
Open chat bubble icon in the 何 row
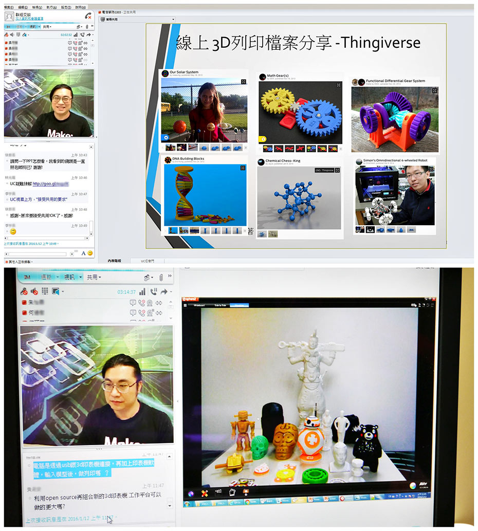pos(133,313)
